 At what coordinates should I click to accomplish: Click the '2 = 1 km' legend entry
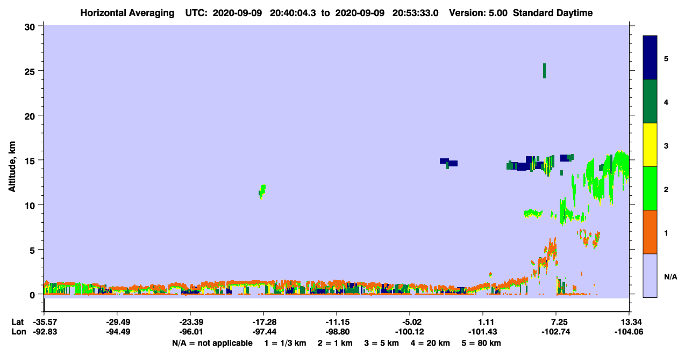pos(335,343)
